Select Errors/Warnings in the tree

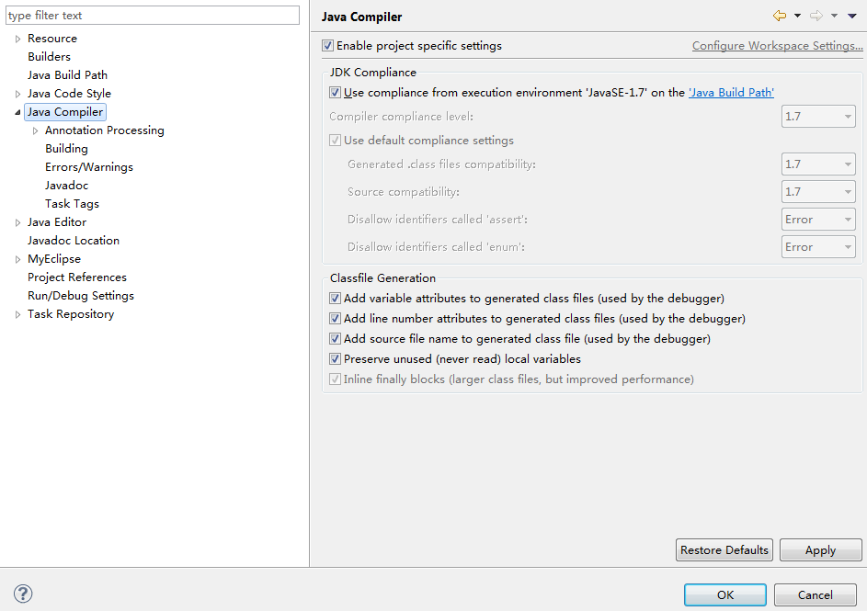coord(89,167)
